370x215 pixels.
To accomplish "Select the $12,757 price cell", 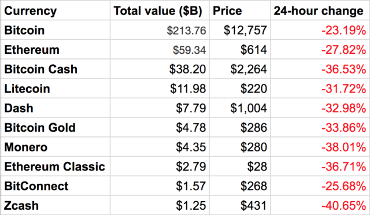I will [x=240, y=30].
